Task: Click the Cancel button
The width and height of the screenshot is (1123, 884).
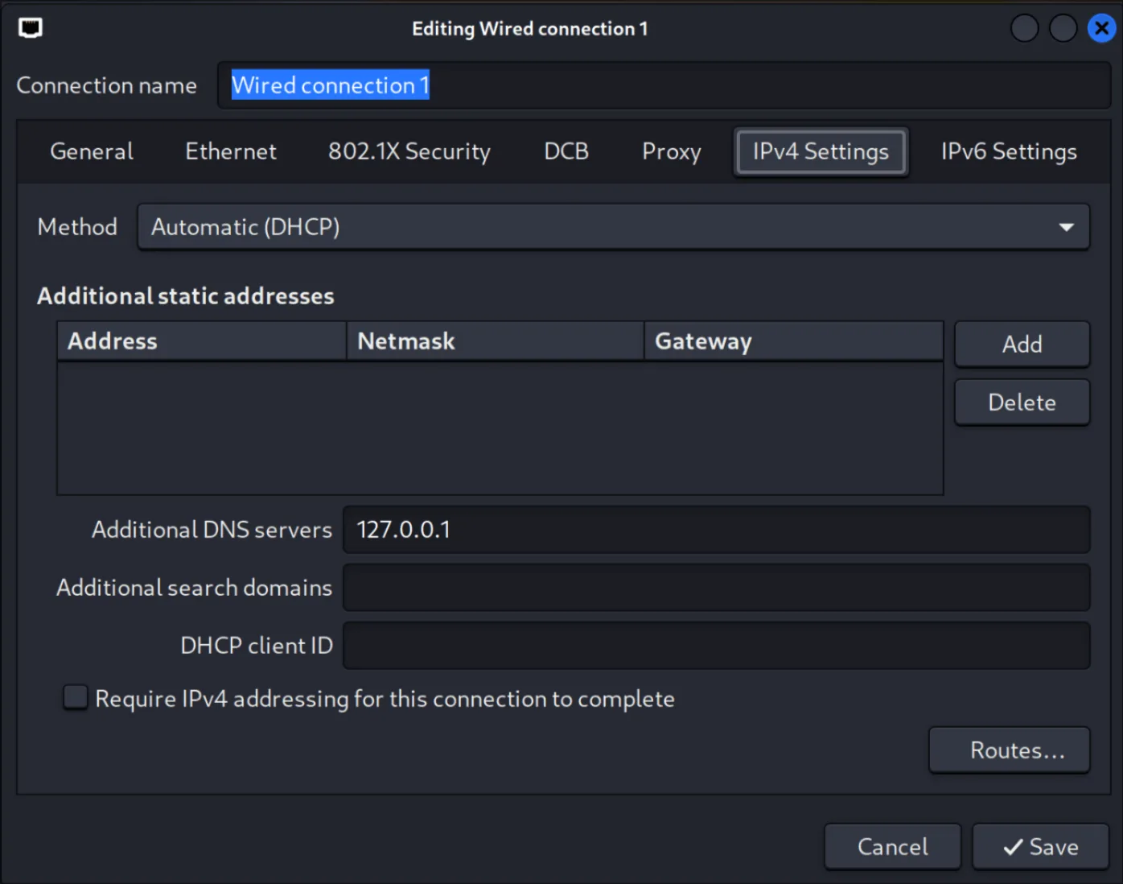Action: [x=893, y=846]
